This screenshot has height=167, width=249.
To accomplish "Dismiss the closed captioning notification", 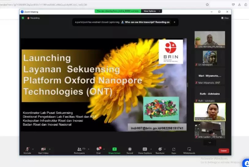I will 175,22.
